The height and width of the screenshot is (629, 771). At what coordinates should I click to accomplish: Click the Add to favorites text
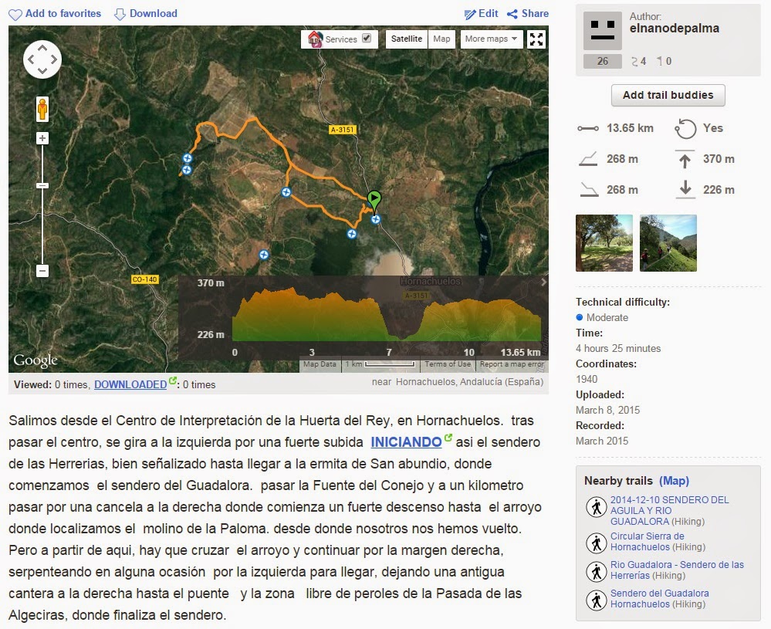(x=63, y=14)
